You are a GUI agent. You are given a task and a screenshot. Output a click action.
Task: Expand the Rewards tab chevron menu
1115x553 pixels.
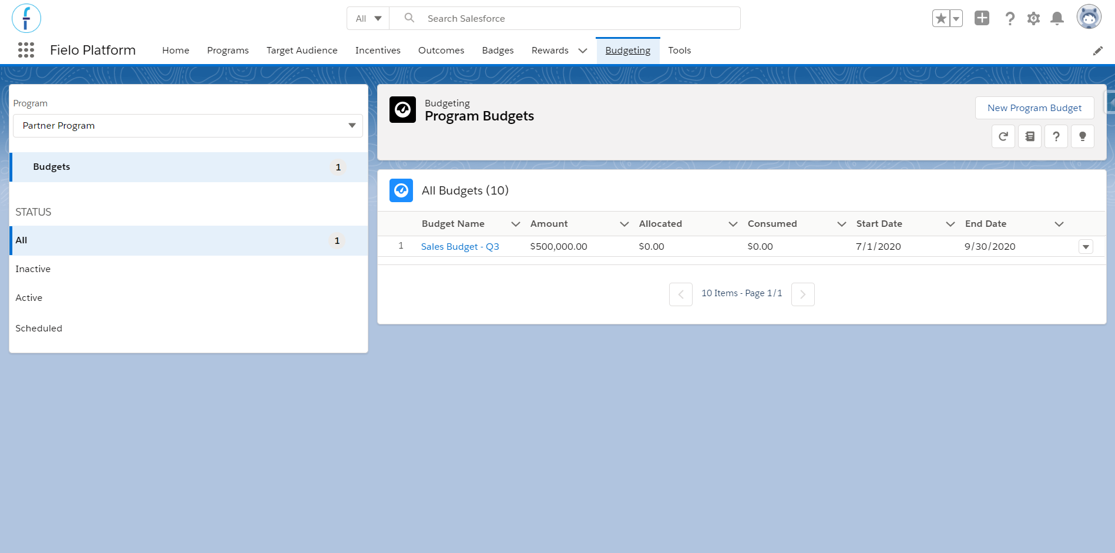583,51
